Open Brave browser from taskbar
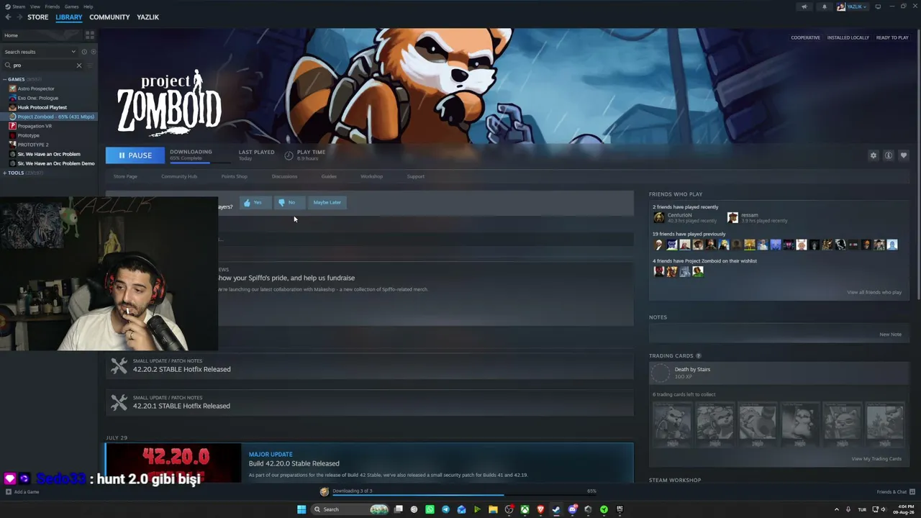 pos(540,509)
